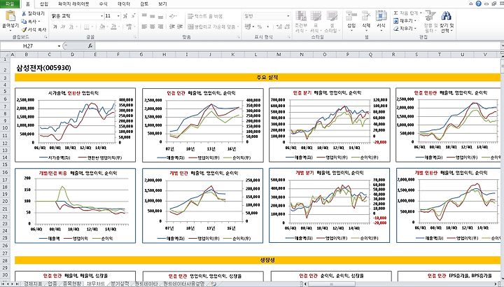Click the cell borders icon
This screenshot has width=504, height=287.
[x=87, y=27]
